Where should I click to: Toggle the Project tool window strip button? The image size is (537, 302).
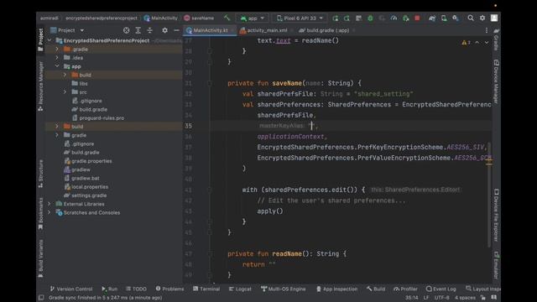pos(41,39)
